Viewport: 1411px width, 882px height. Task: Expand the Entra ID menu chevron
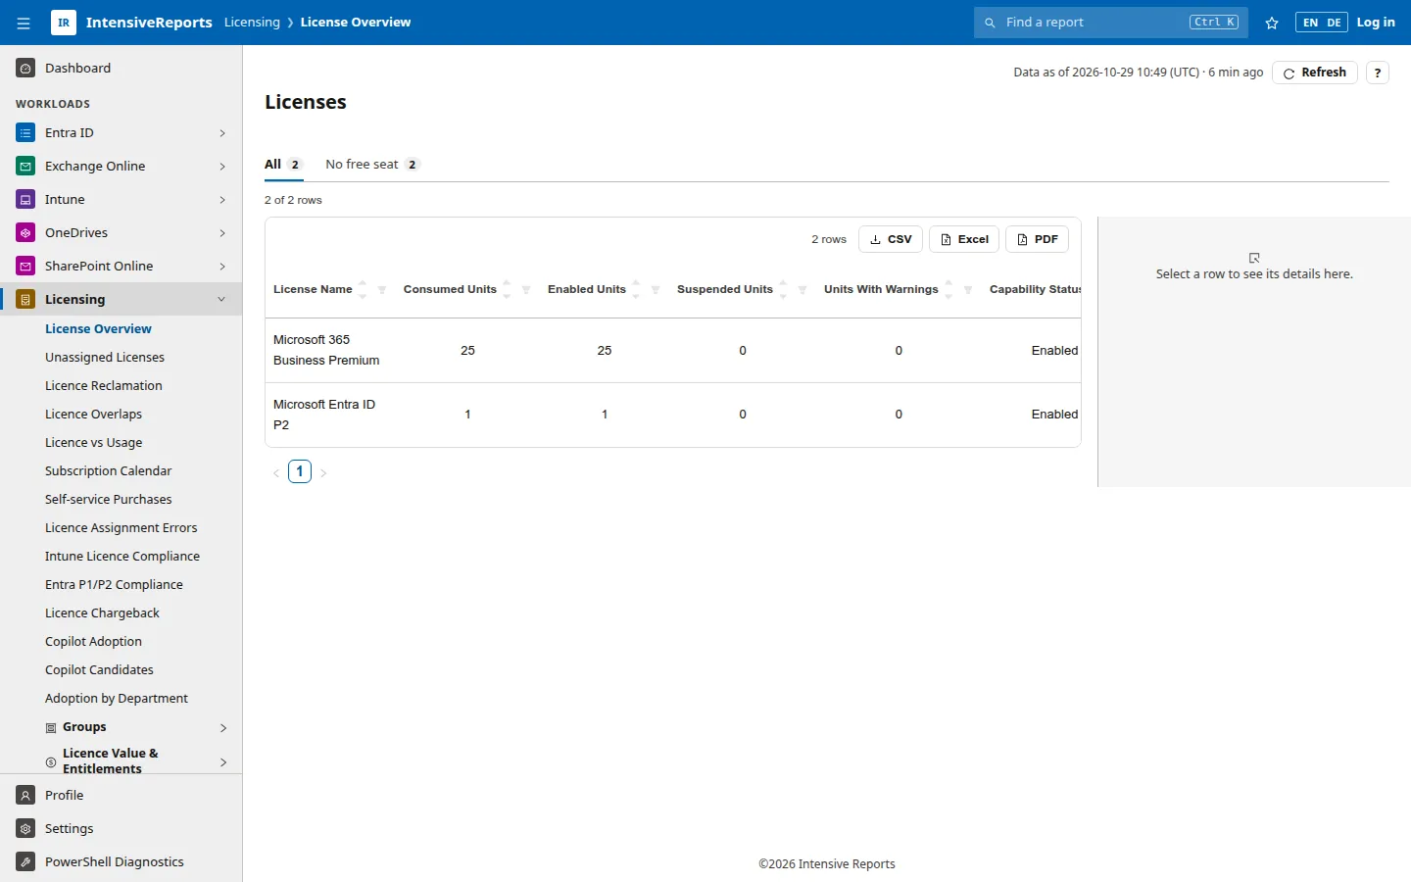(222, 133)
